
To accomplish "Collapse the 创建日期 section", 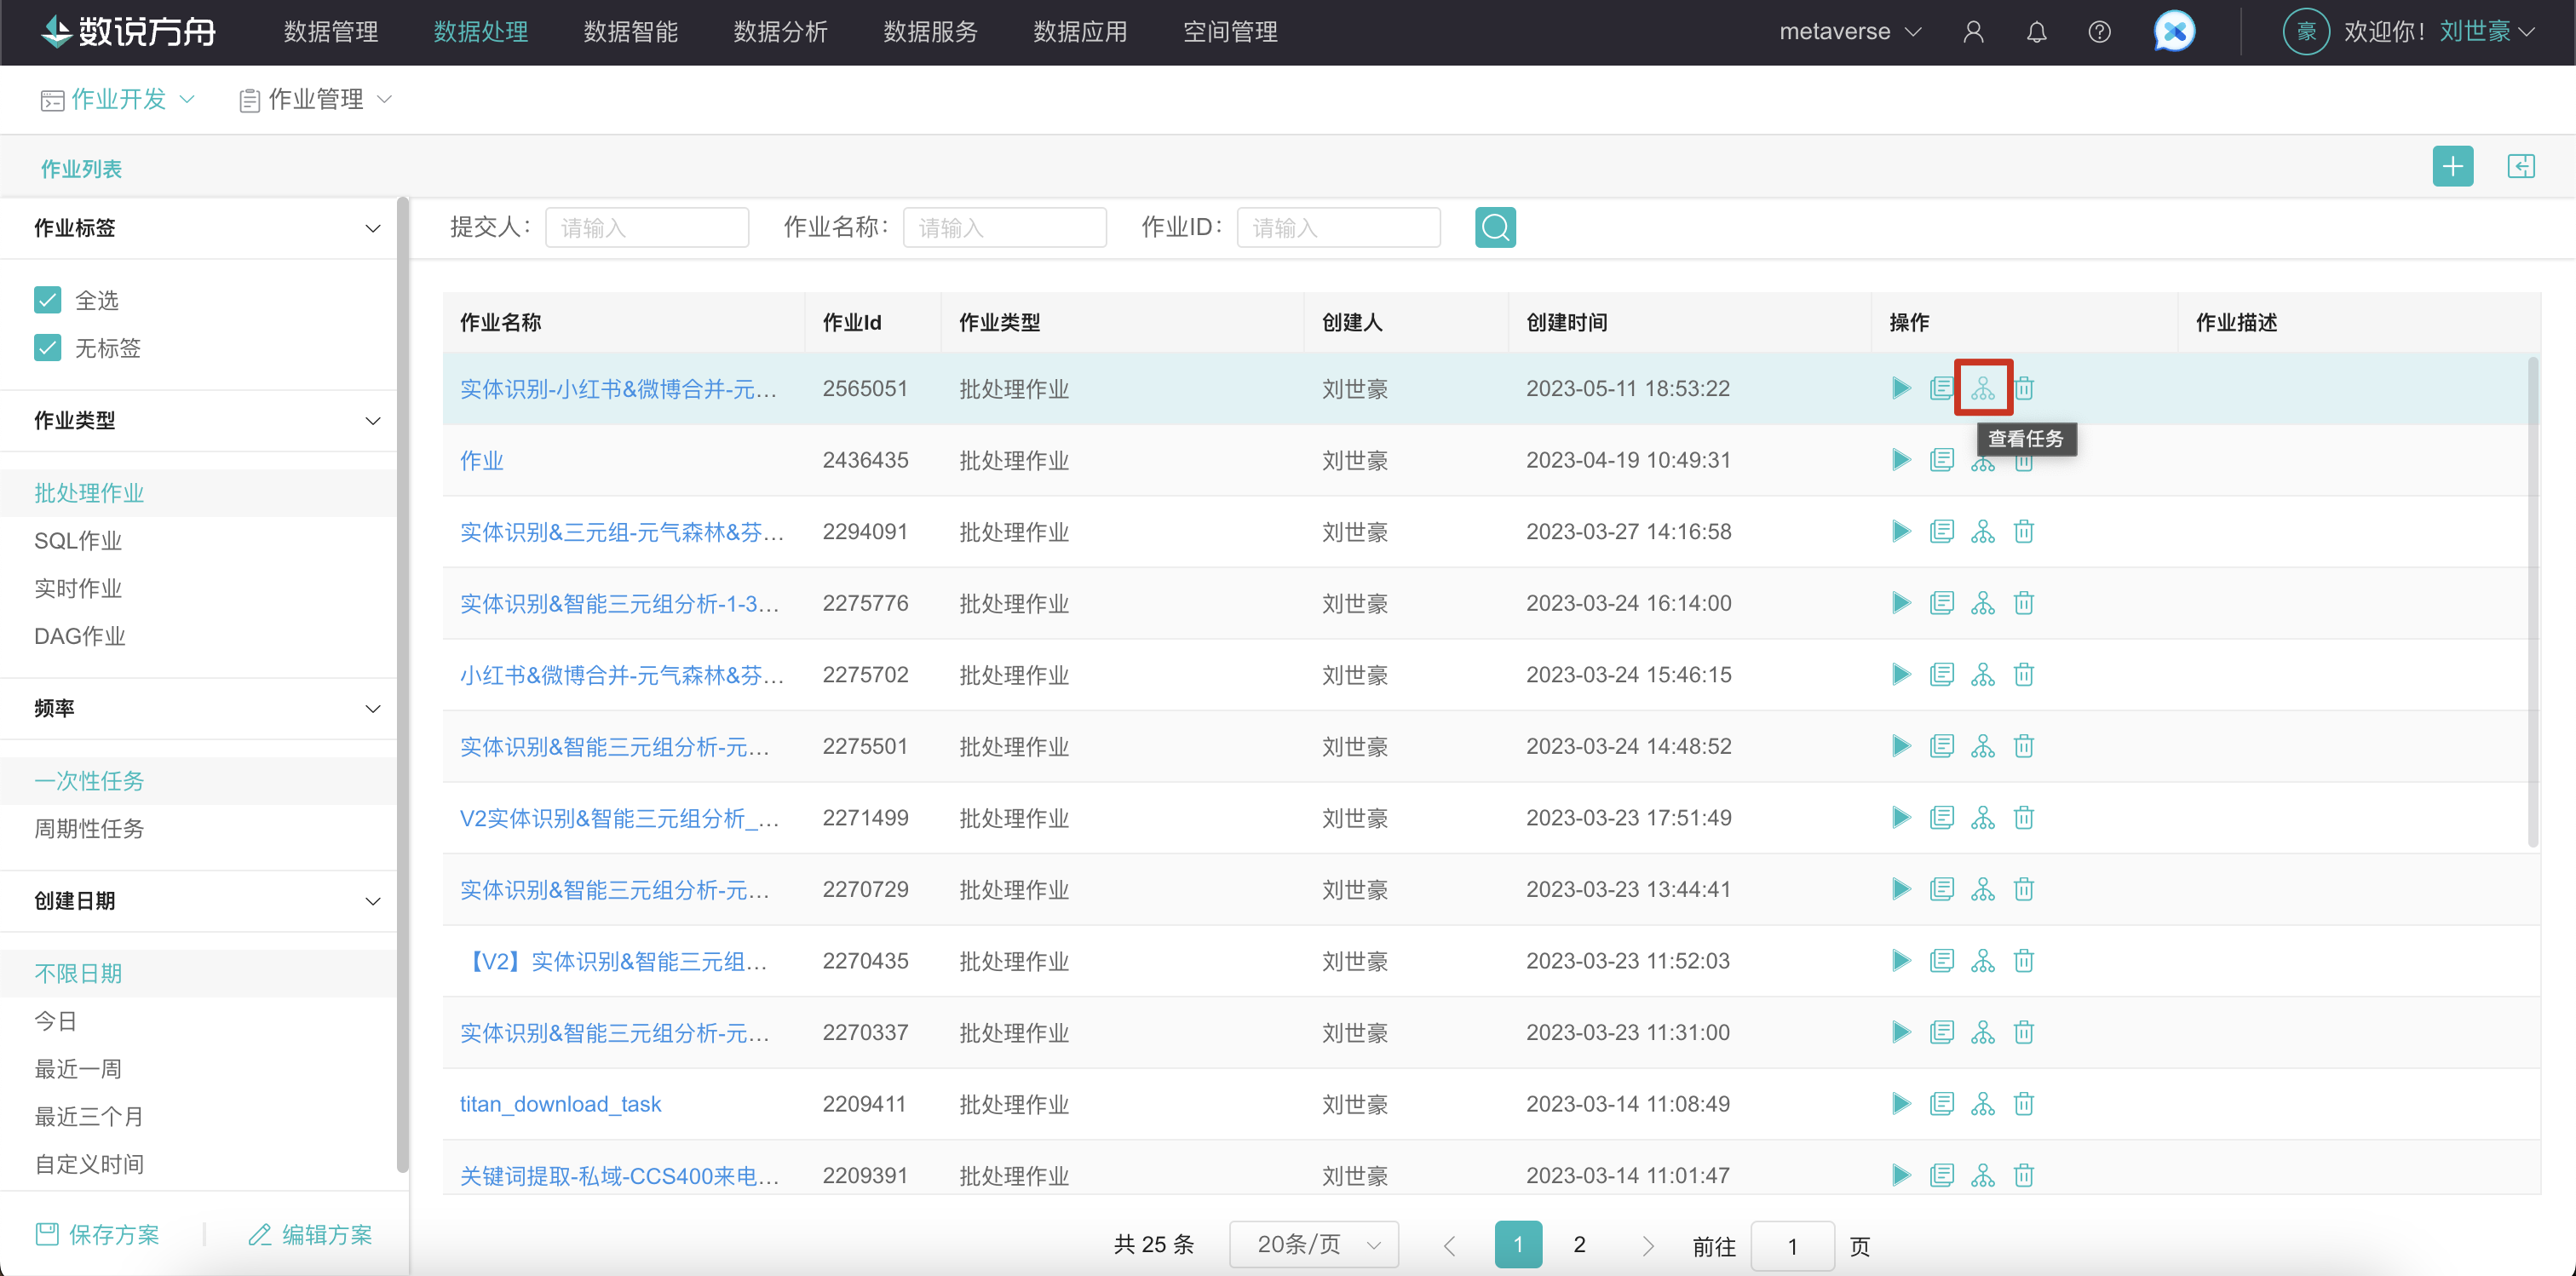I will (373, 902).
